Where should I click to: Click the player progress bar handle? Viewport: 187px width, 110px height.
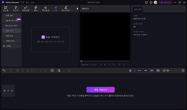(x=81, y=61)
